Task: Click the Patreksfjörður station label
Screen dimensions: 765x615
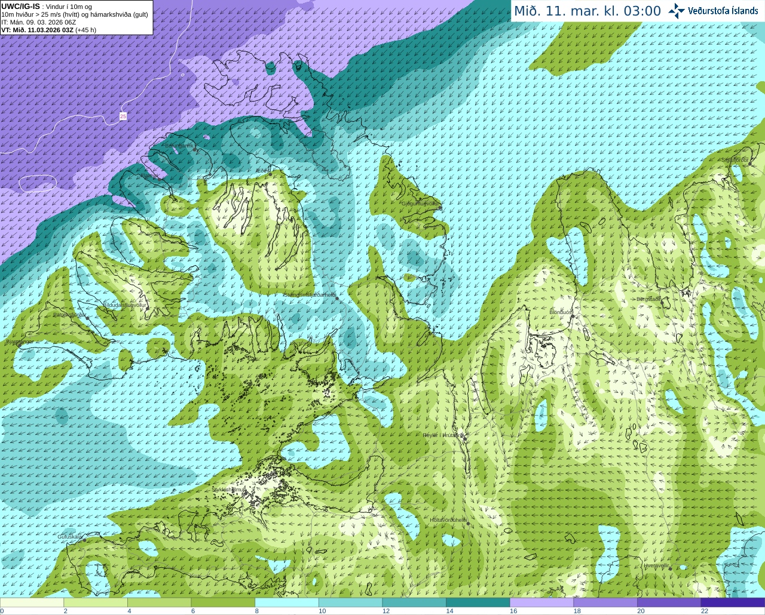Action: (x=70, y=314)
